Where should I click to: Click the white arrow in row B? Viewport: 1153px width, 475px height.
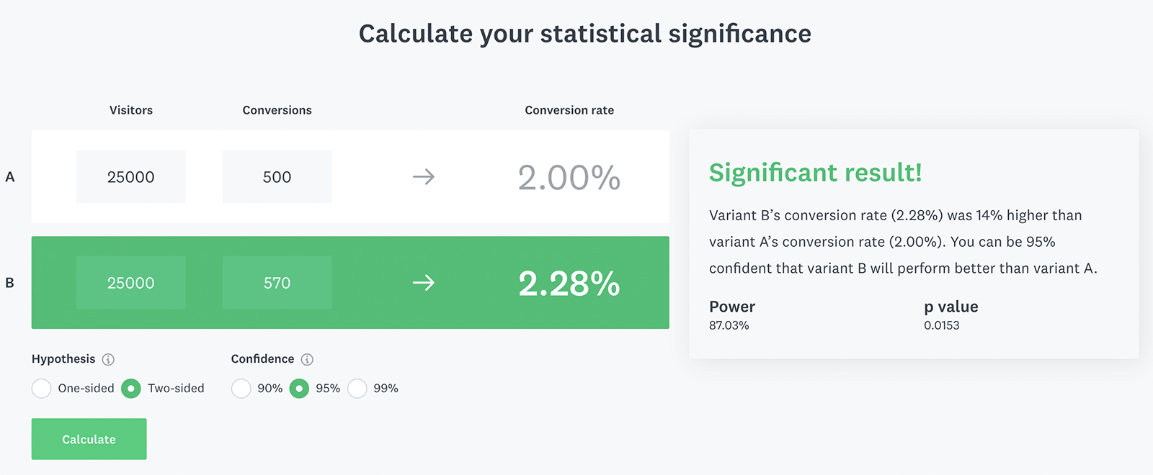[424, 283]
